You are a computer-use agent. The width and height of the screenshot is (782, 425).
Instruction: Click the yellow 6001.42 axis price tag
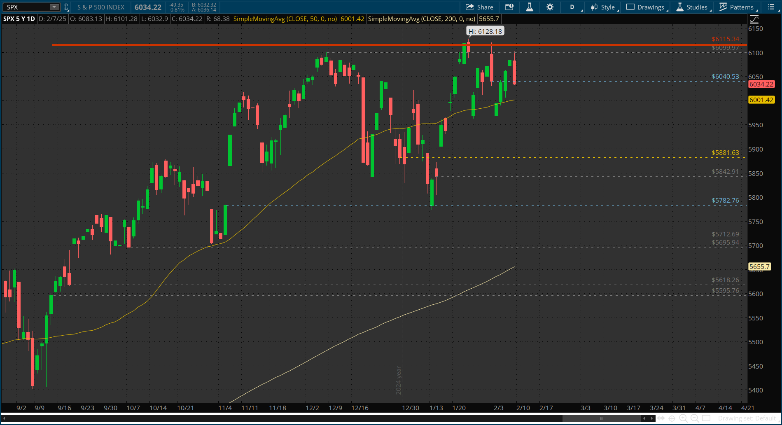coord(761,100)
